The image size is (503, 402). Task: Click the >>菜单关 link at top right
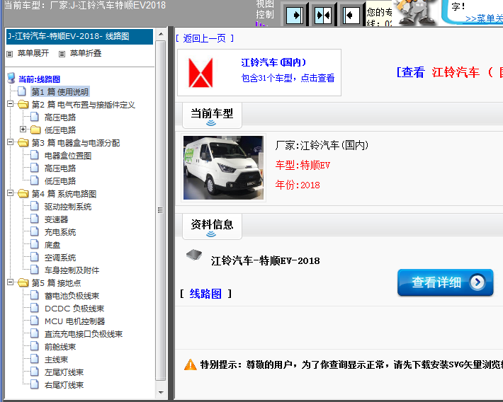[484, 18]
